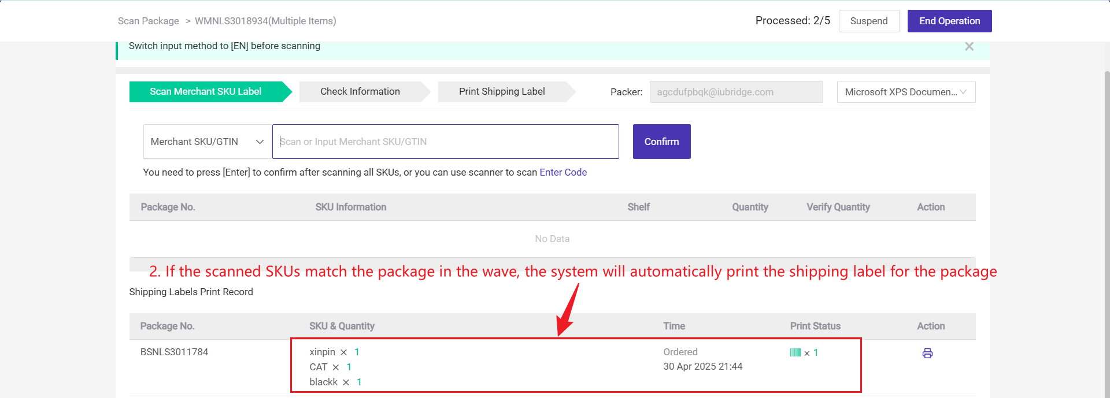
Task: Click the Packer email field
Action: (x=735, y=92)
